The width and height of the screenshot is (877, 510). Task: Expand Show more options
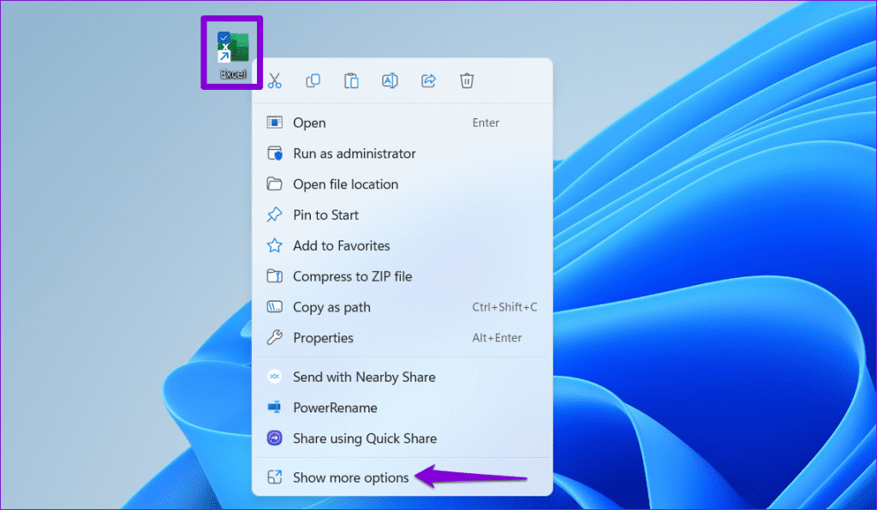click(403, 477)
